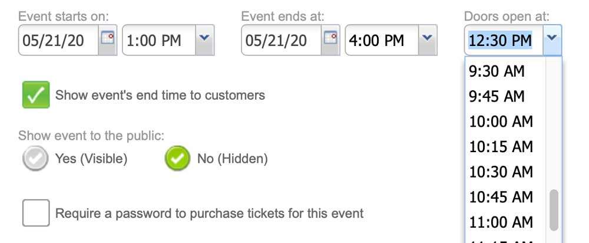Expand the event end time dropdown arrow

pyautogui.click(x=428, y=40)
